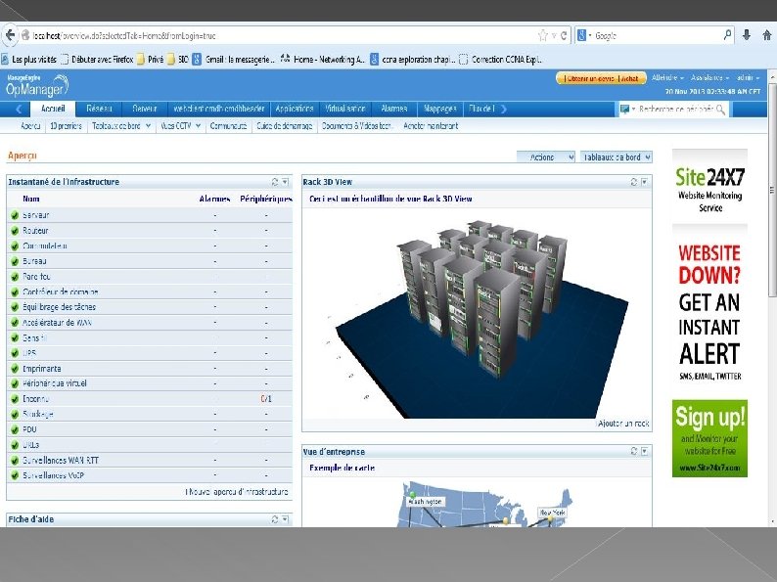This screenshot has height=582, width=777.
Task: Click the Surveillances VoIP row
Action: 149,475
